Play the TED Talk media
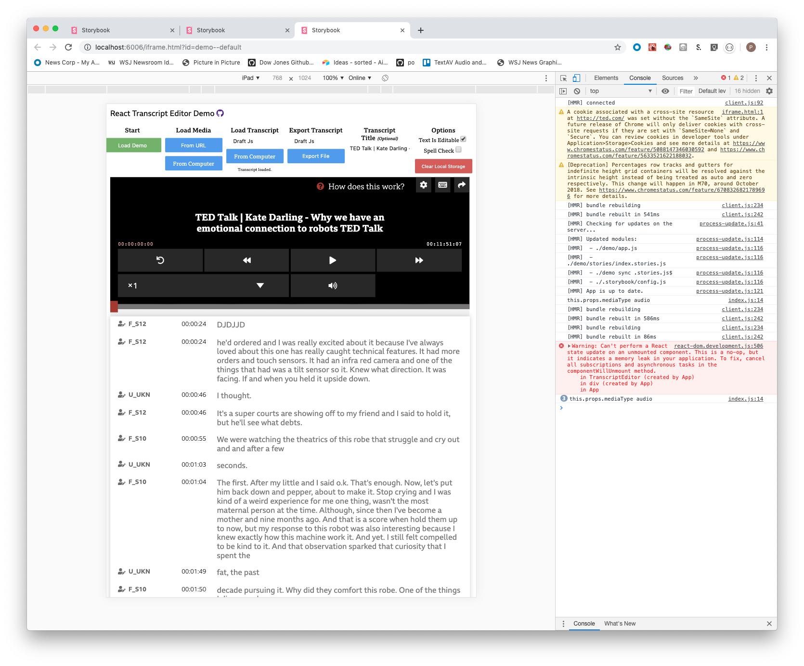Screen dimensions: 804x666 (333, 260)
